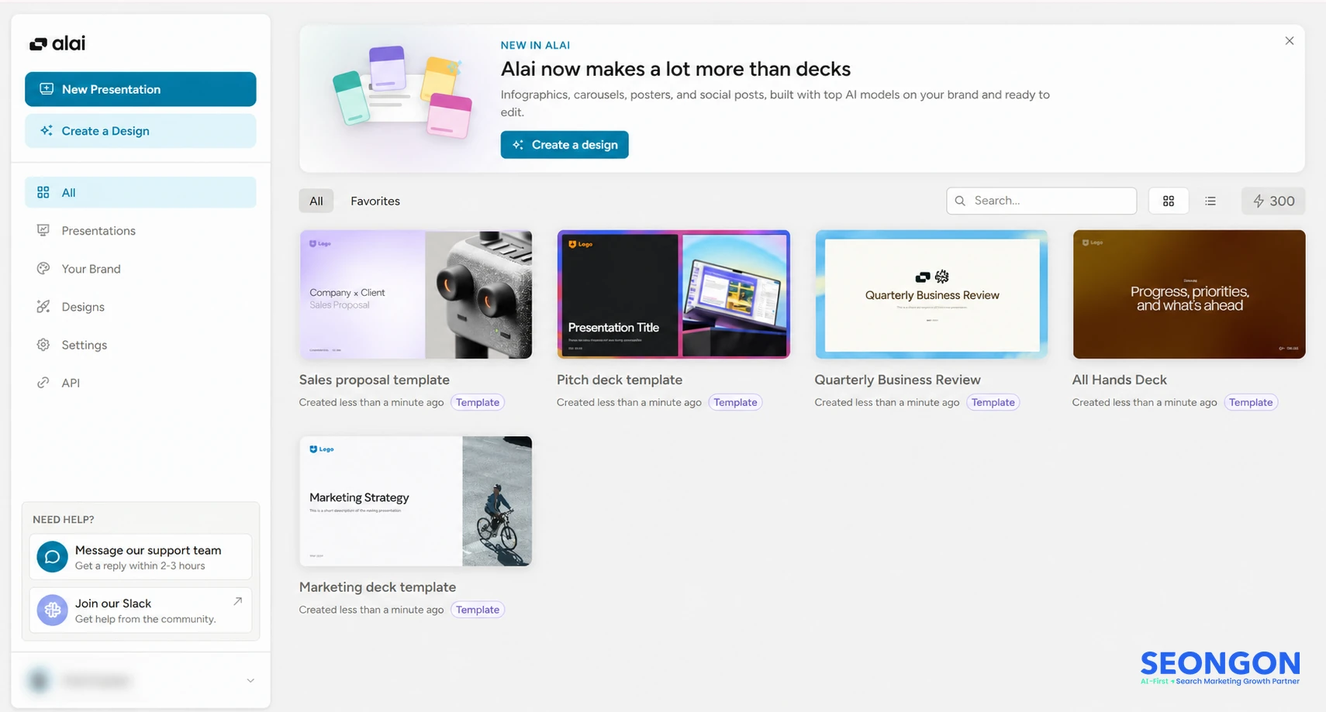
Task: Click Template tag under All Hands Deck
Action: (1251, 402)
